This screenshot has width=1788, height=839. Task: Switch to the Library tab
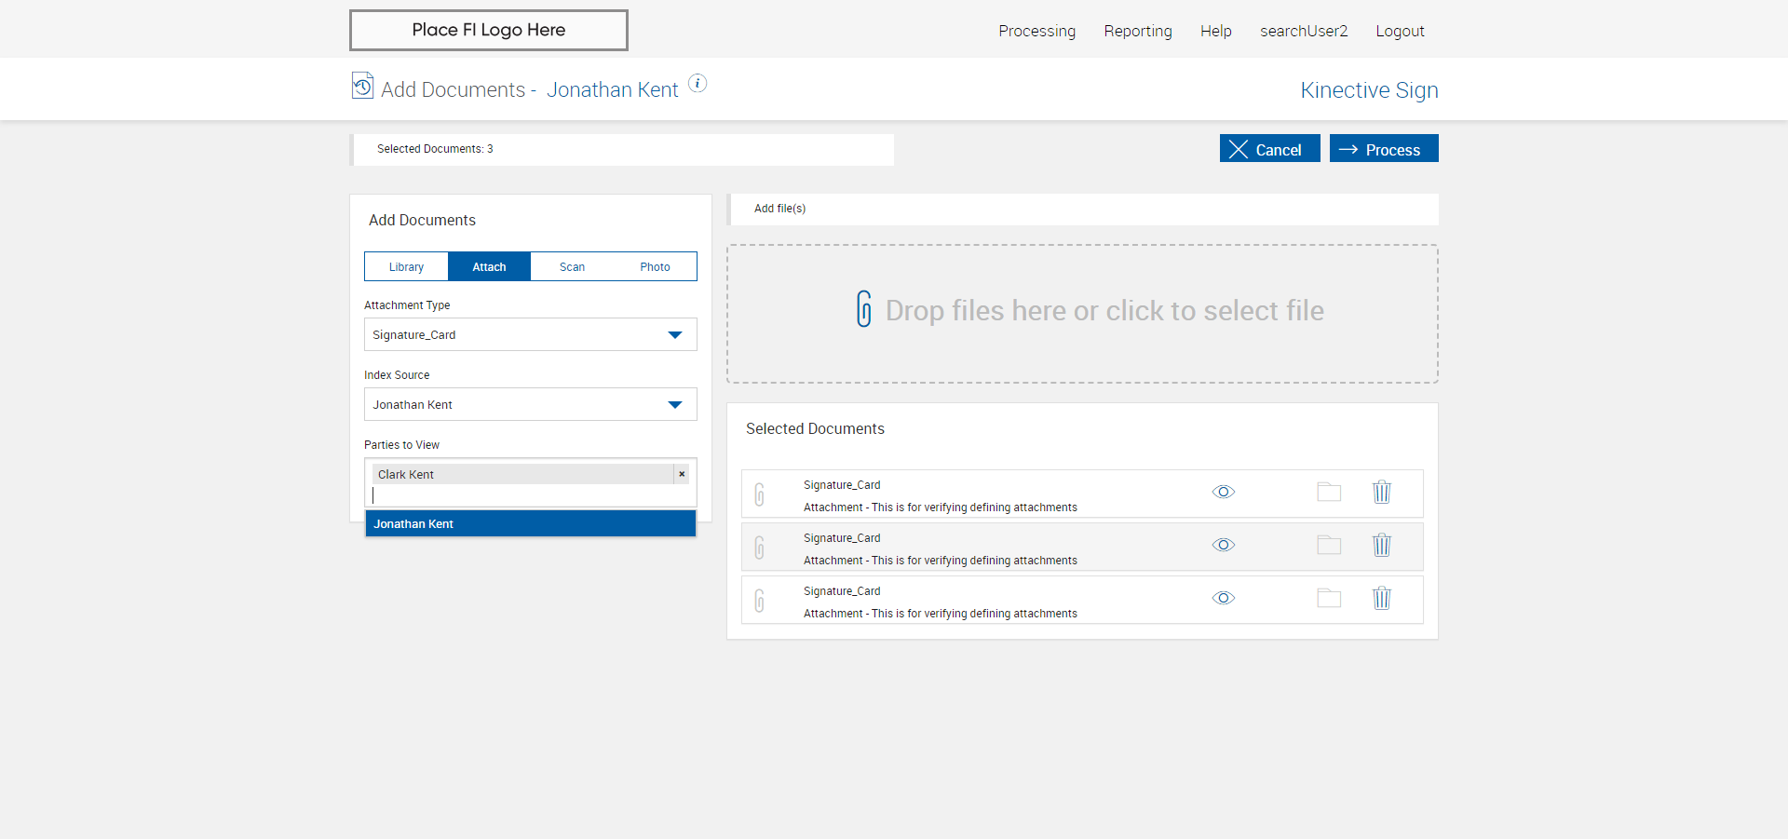406,267
